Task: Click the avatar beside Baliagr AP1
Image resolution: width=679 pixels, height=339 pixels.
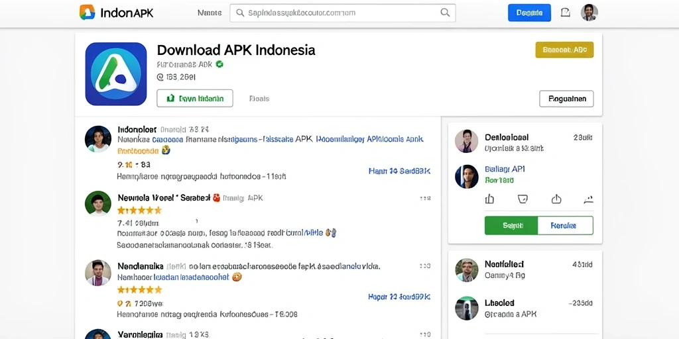Action: (466, 176)
